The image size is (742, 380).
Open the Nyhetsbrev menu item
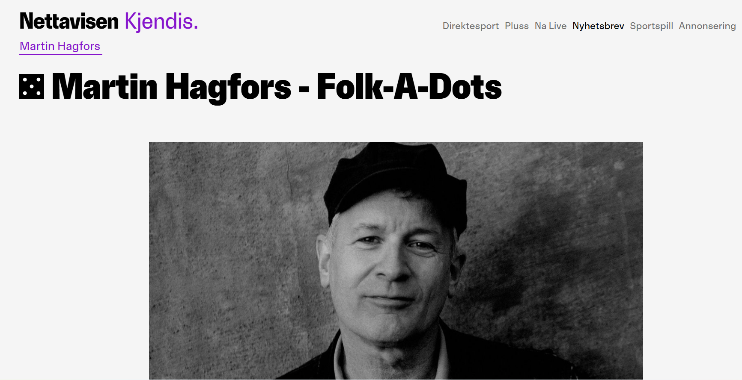[598, 26]
